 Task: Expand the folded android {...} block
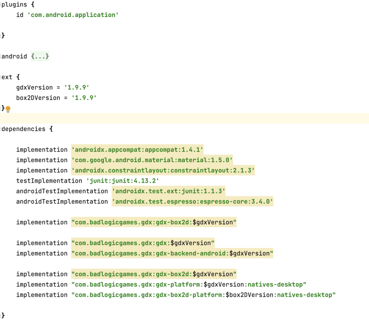click(40, 56)
